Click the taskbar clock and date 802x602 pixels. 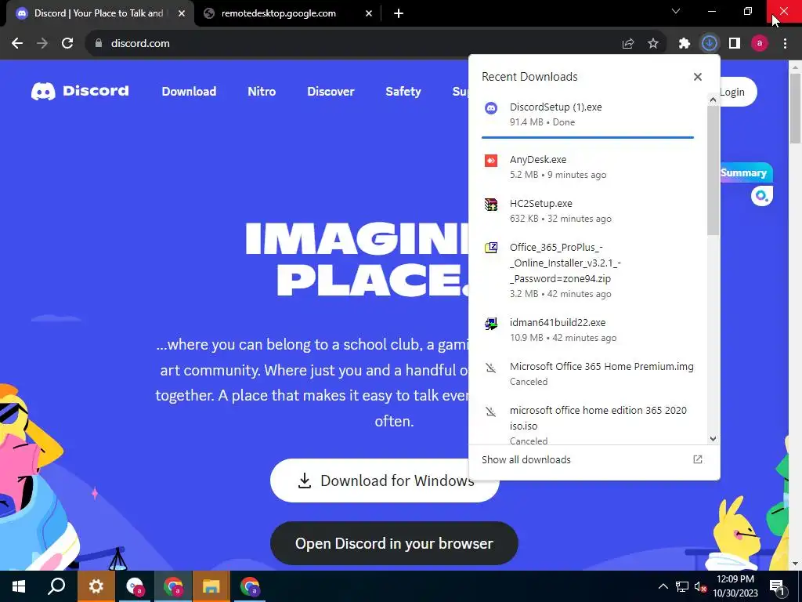point(735,586)
